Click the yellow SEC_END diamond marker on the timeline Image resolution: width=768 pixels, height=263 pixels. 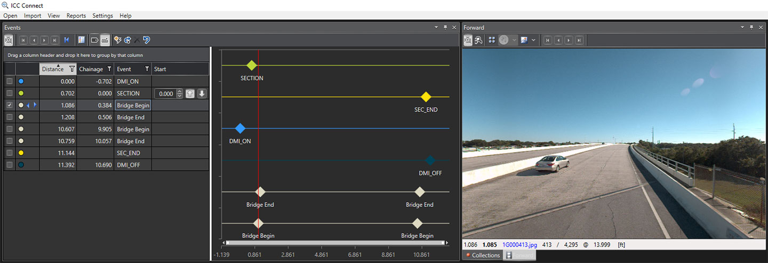[426, 97]
